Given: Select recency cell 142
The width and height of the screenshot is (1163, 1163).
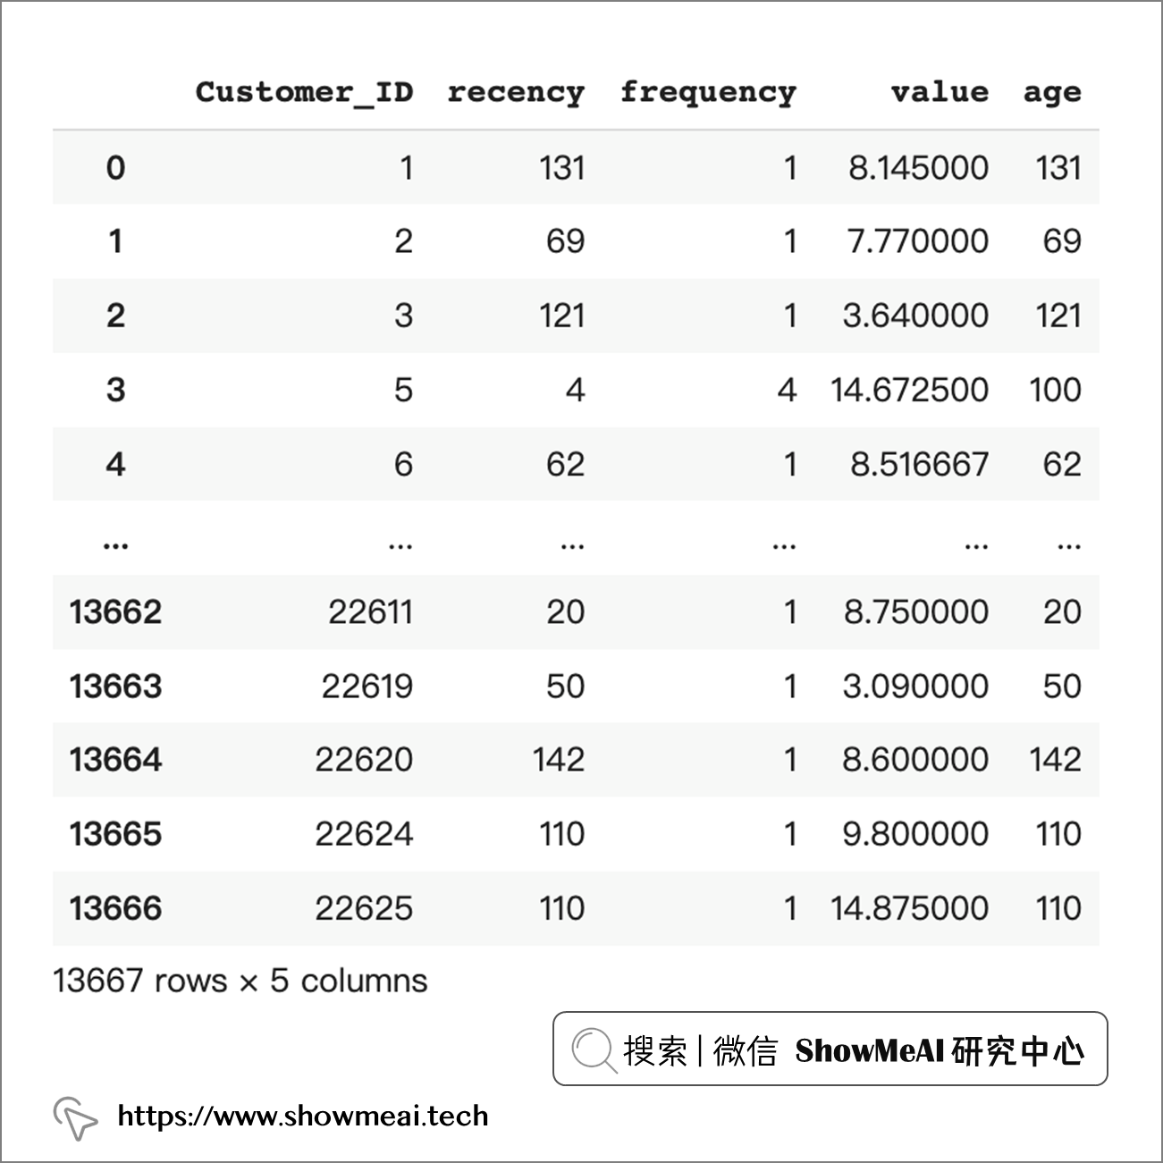Looking at the screenshot, I should point(559,760).
